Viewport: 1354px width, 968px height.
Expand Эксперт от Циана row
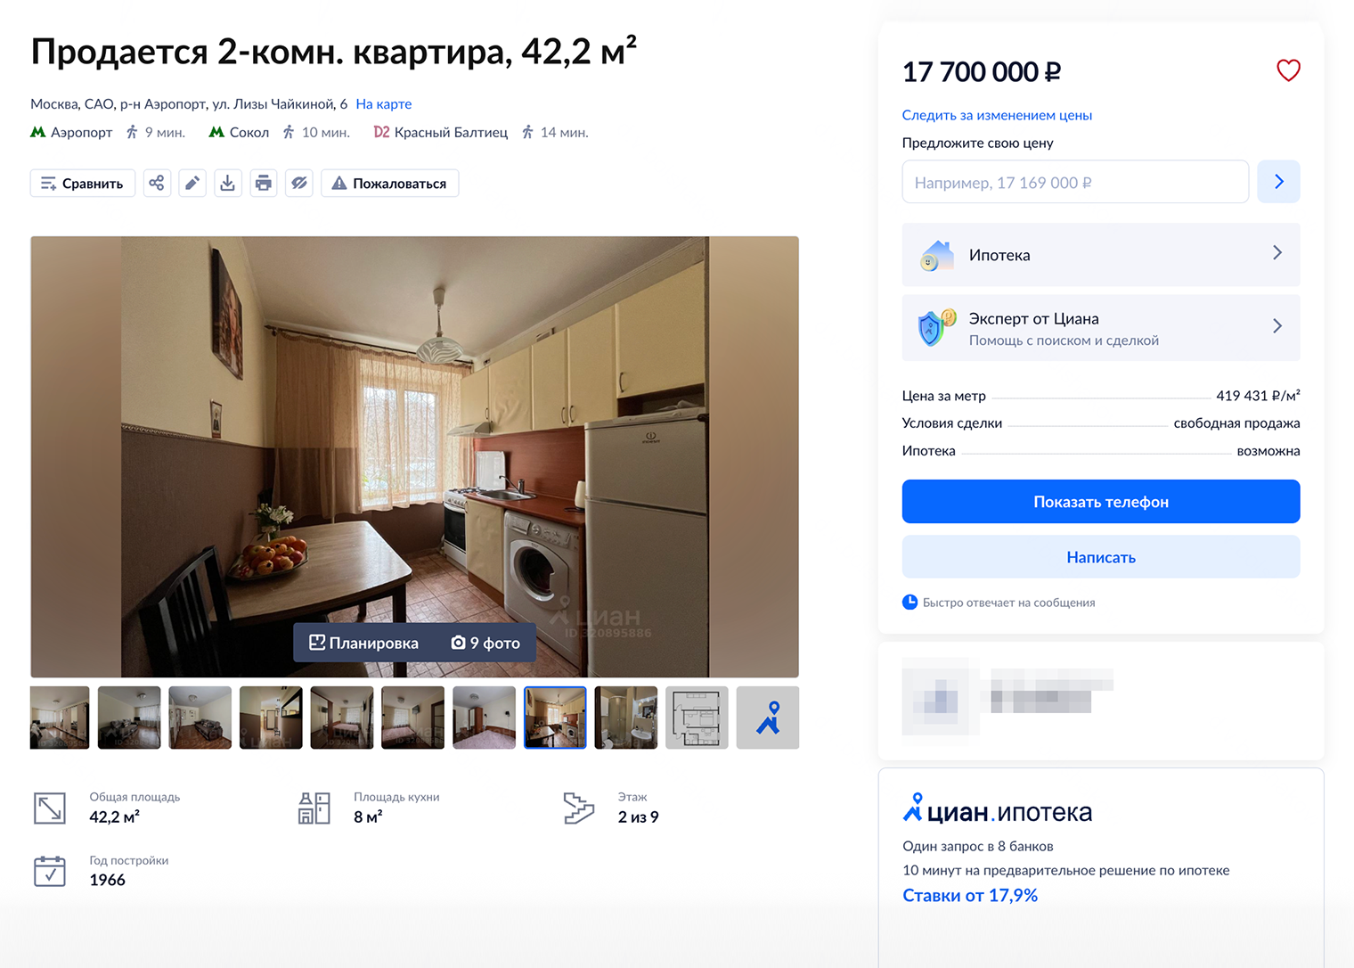[x=1101, y=328]
